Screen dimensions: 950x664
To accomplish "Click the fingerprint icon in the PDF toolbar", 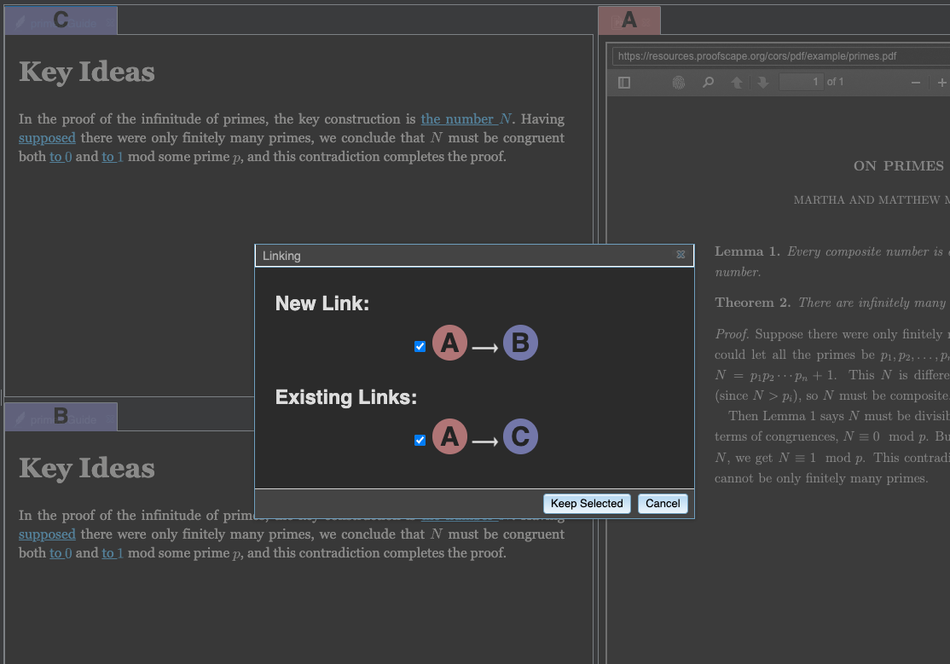I will point(679,83).
